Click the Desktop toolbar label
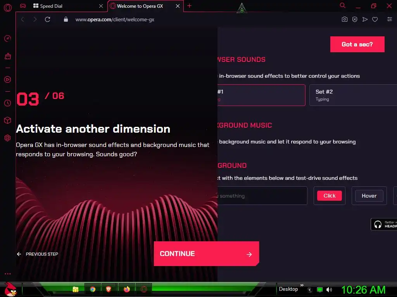 coord(288,289)
